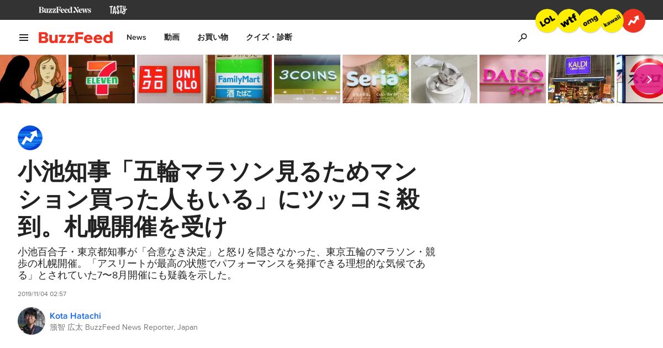Open the クイズ・診断 menu item
This screenshot has width=663, height=348.
269,38
